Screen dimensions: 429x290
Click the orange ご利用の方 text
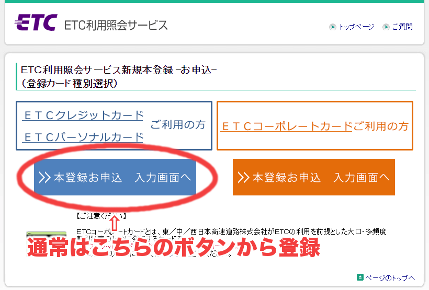coord(381,126)
